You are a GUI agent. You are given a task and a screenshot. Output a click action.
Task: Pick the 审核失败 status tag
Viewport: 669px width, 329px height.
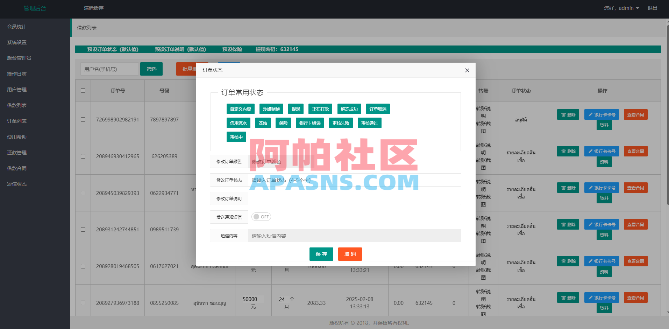(x=341, y=123)
